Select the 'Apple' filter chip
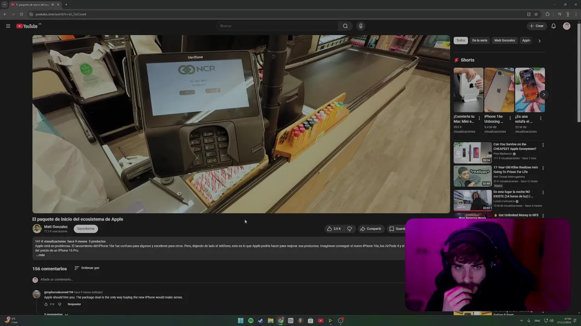This screenshot has width=581, height=326. click(526, 40)
